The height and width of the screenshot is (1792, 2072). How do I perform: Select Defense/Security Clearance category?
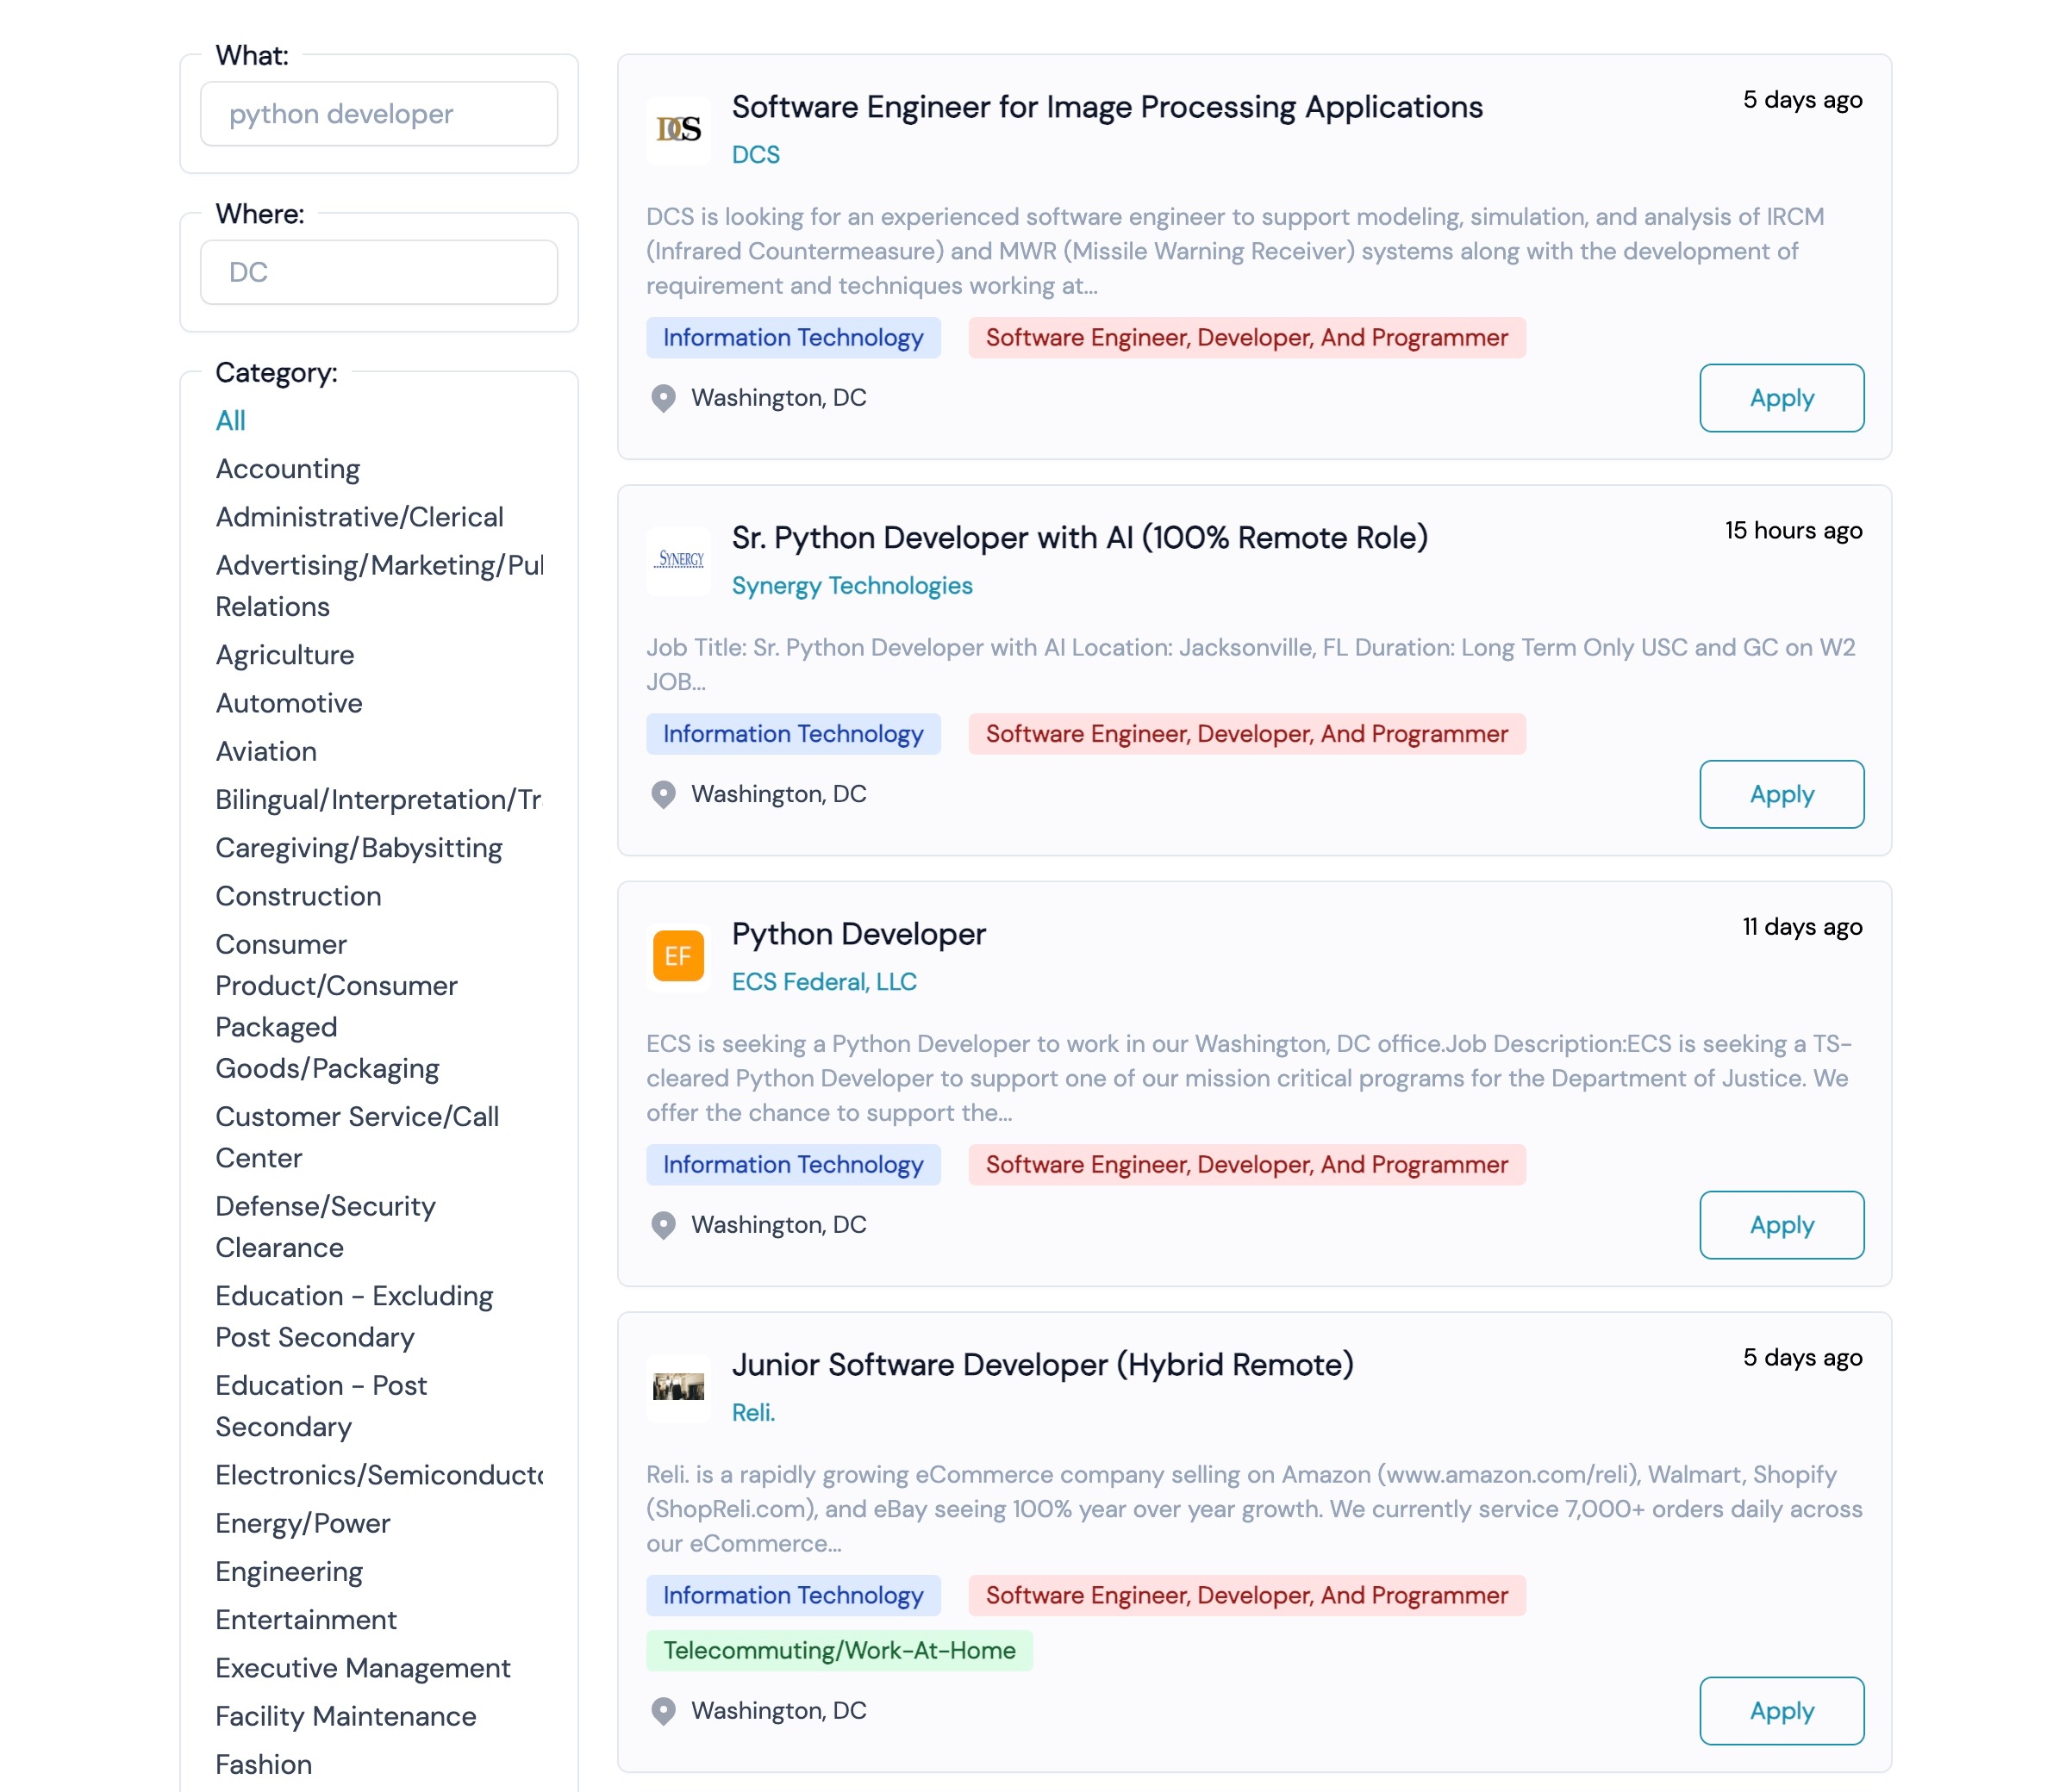[326, 1227]
